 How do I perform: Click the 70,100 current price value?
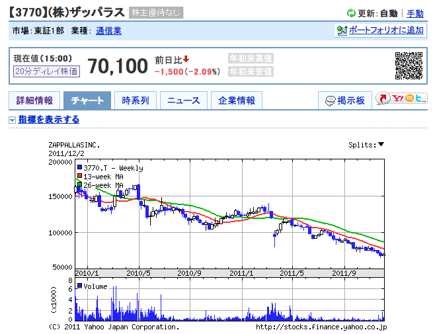point(118,66)
